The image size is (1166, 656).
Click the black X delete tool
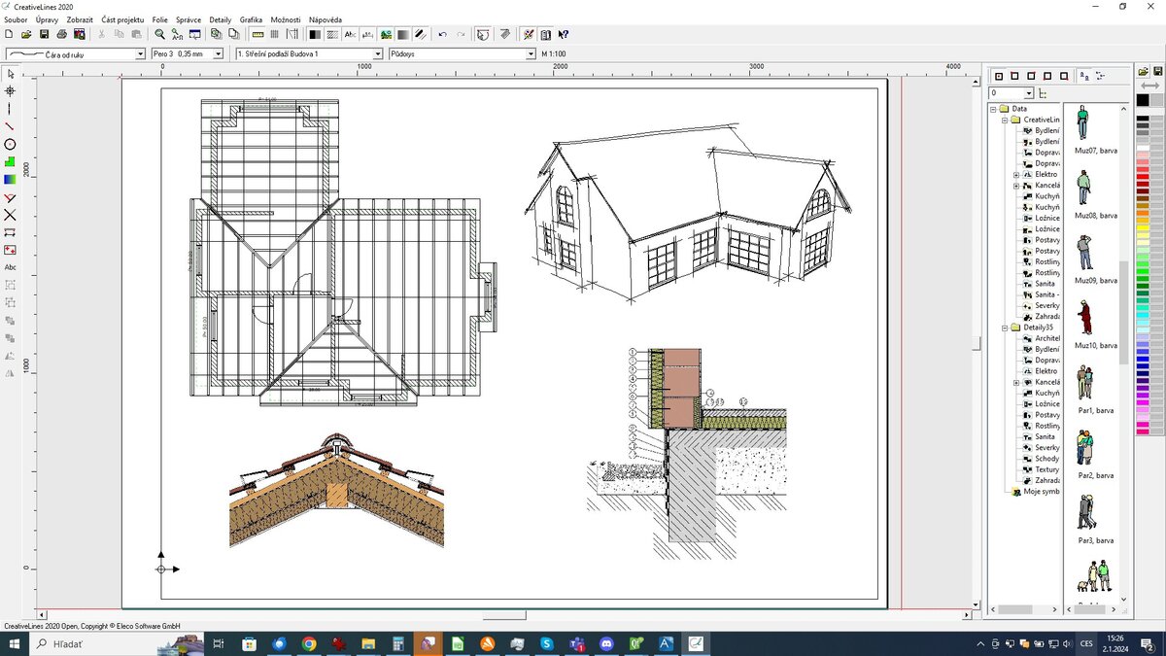(x=10, y=215)
